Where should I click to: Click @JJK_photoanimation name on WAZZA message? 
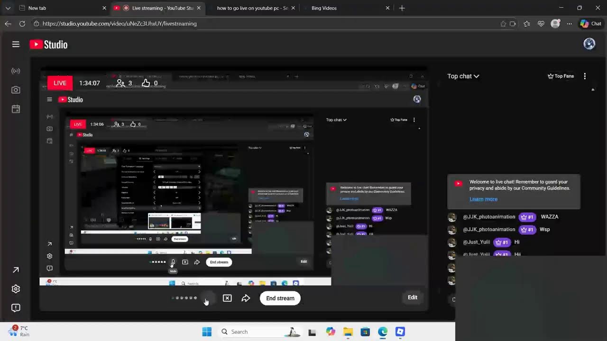tap(489, 217)
